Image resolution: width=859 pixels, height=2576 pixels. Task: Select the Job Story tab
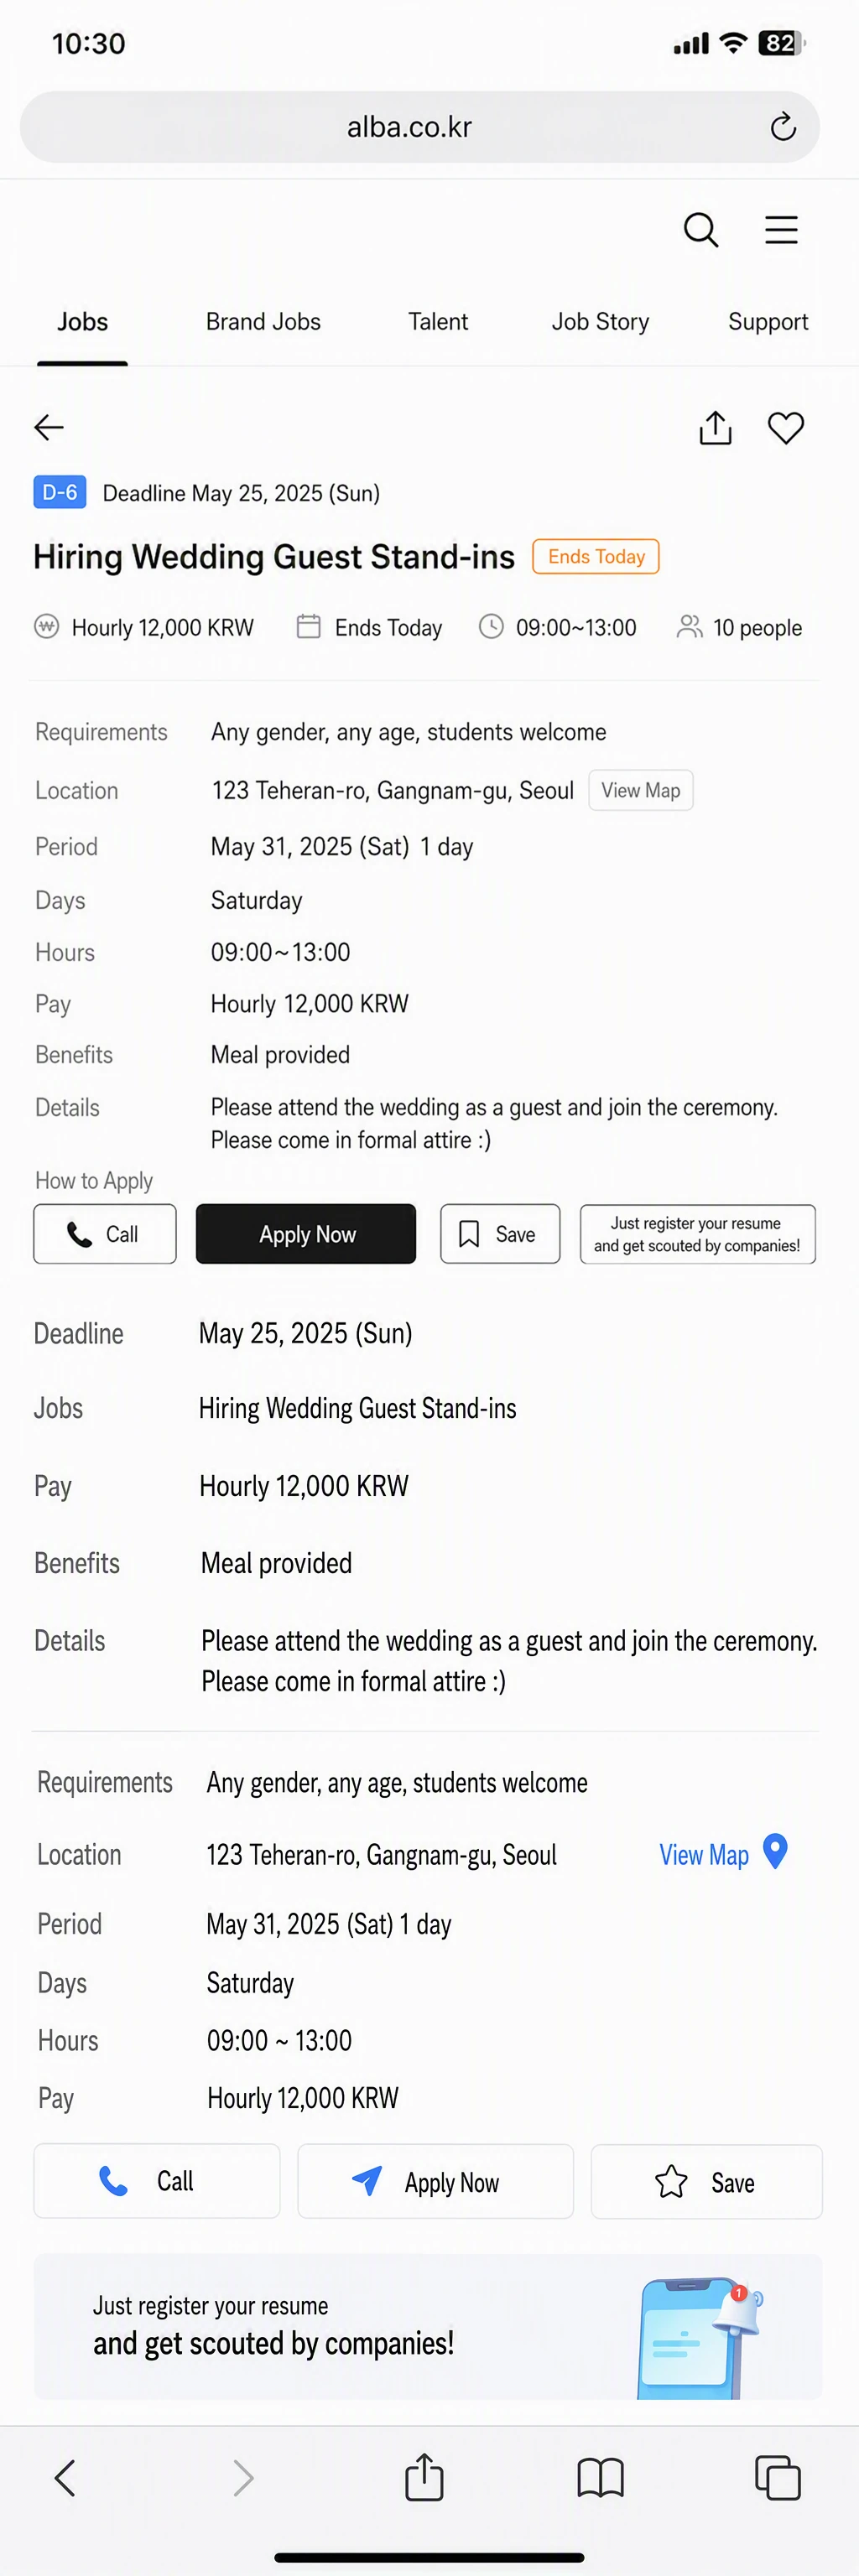click(600, 322)
